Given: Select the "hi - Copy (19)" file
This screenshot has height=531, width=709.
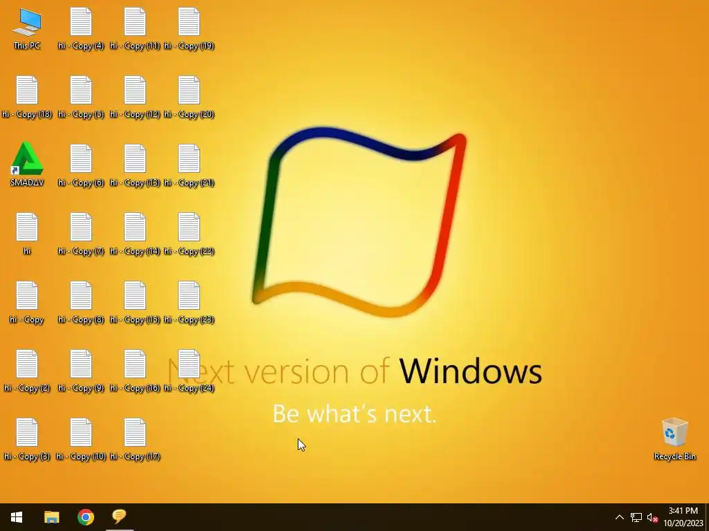Looking at the screenshot, I should point(189,29).
